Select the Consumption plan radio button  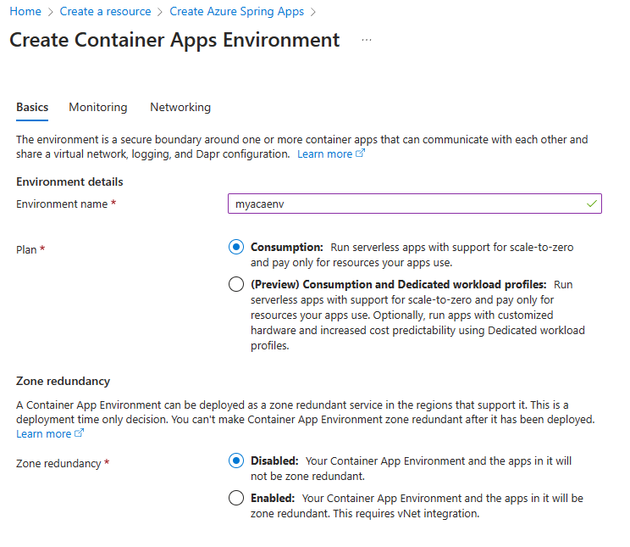click(x=236, y=247)
